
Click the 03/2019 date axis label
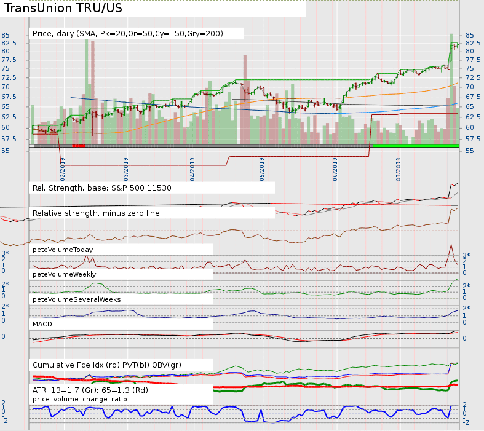pos(125,169)
